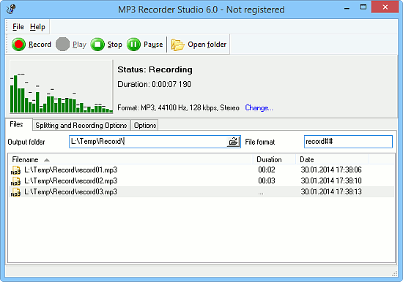This screenshot has height=282, width=403.
Task: Click the Filename sort arrow indicator
Action: 47,160
